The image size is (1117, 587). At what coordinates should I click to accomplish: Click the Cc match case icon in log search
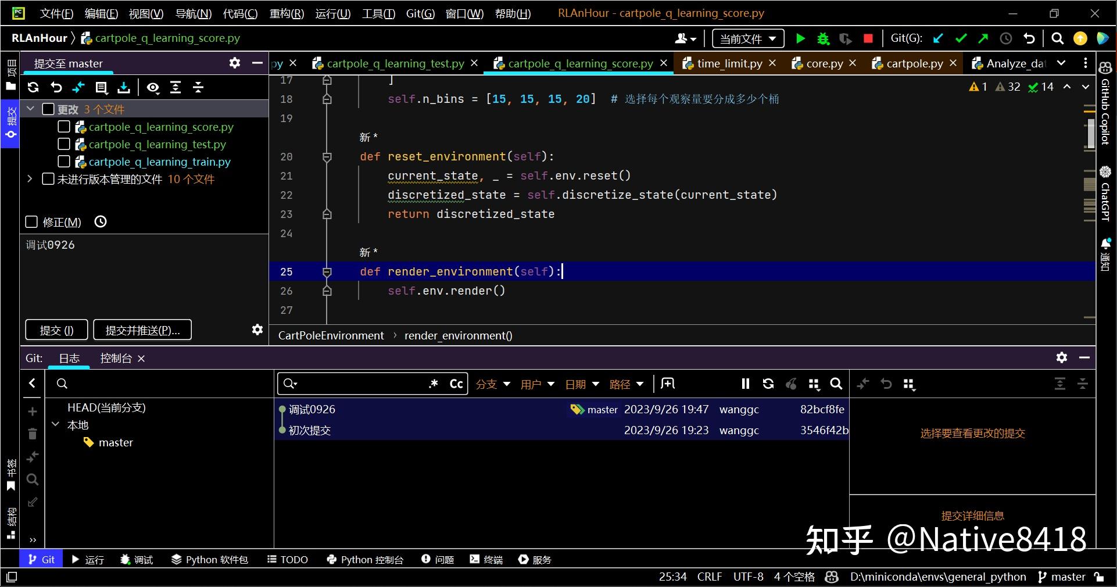pyautogui.click(x=456, y=384)
